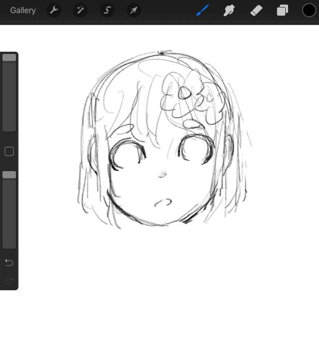Open the black color swatch
319x353 pixels.
309,10
